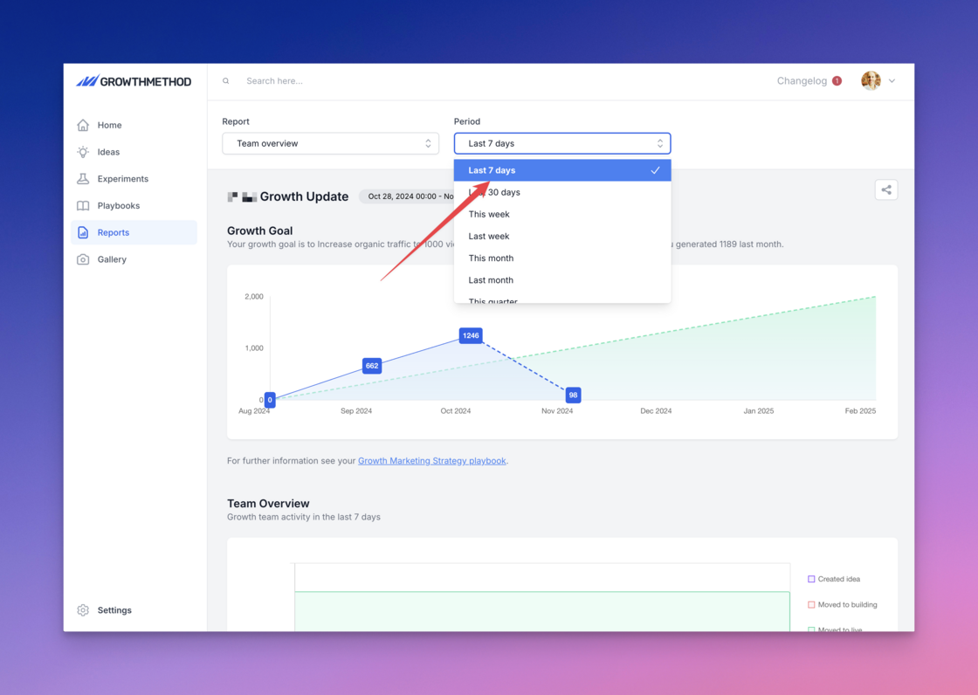978x695 pixels.
Task: Click the Dec 2024 axis label
Action: click(656, 410)
